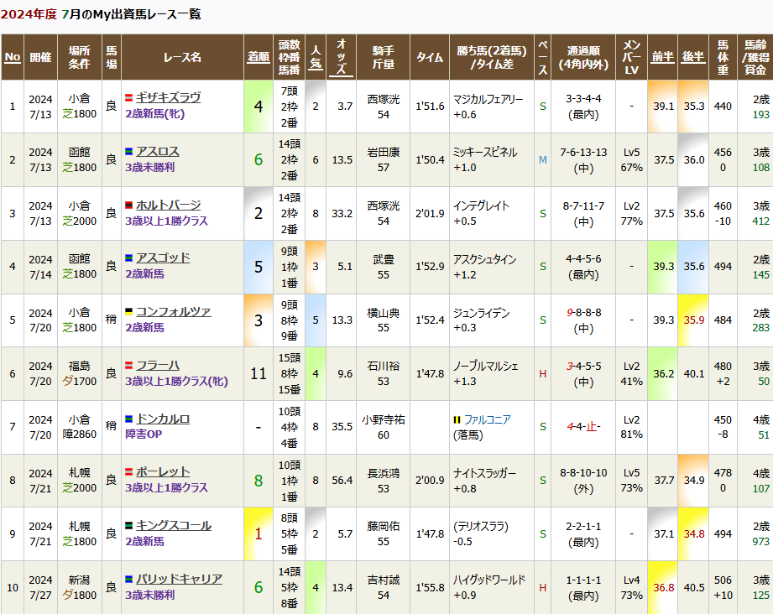This screenshot has width=773, height=614.
Task: Click the silks icon beside ギザキズラヴ
Action: point(129,98)
